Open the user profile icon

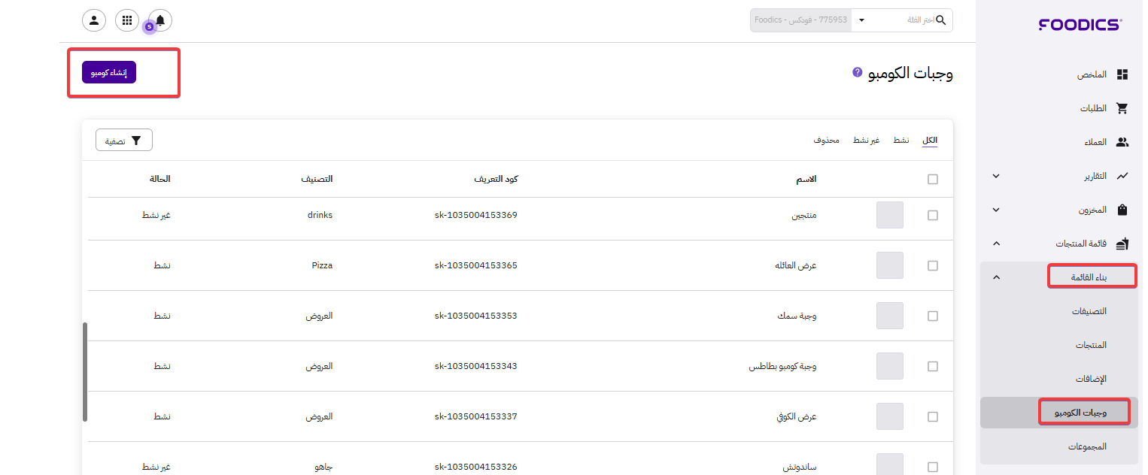[x=93, y=20]
